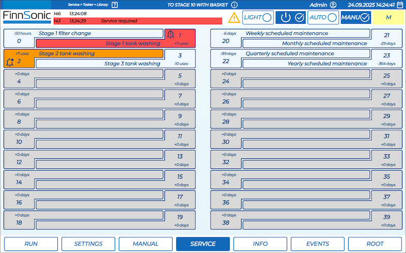
Task: Open Yearly scheduled maintenance task
Action: (304, 64)
